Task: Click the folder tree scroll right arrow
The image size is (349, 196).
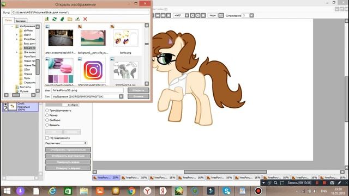Action: click(33, 95)
